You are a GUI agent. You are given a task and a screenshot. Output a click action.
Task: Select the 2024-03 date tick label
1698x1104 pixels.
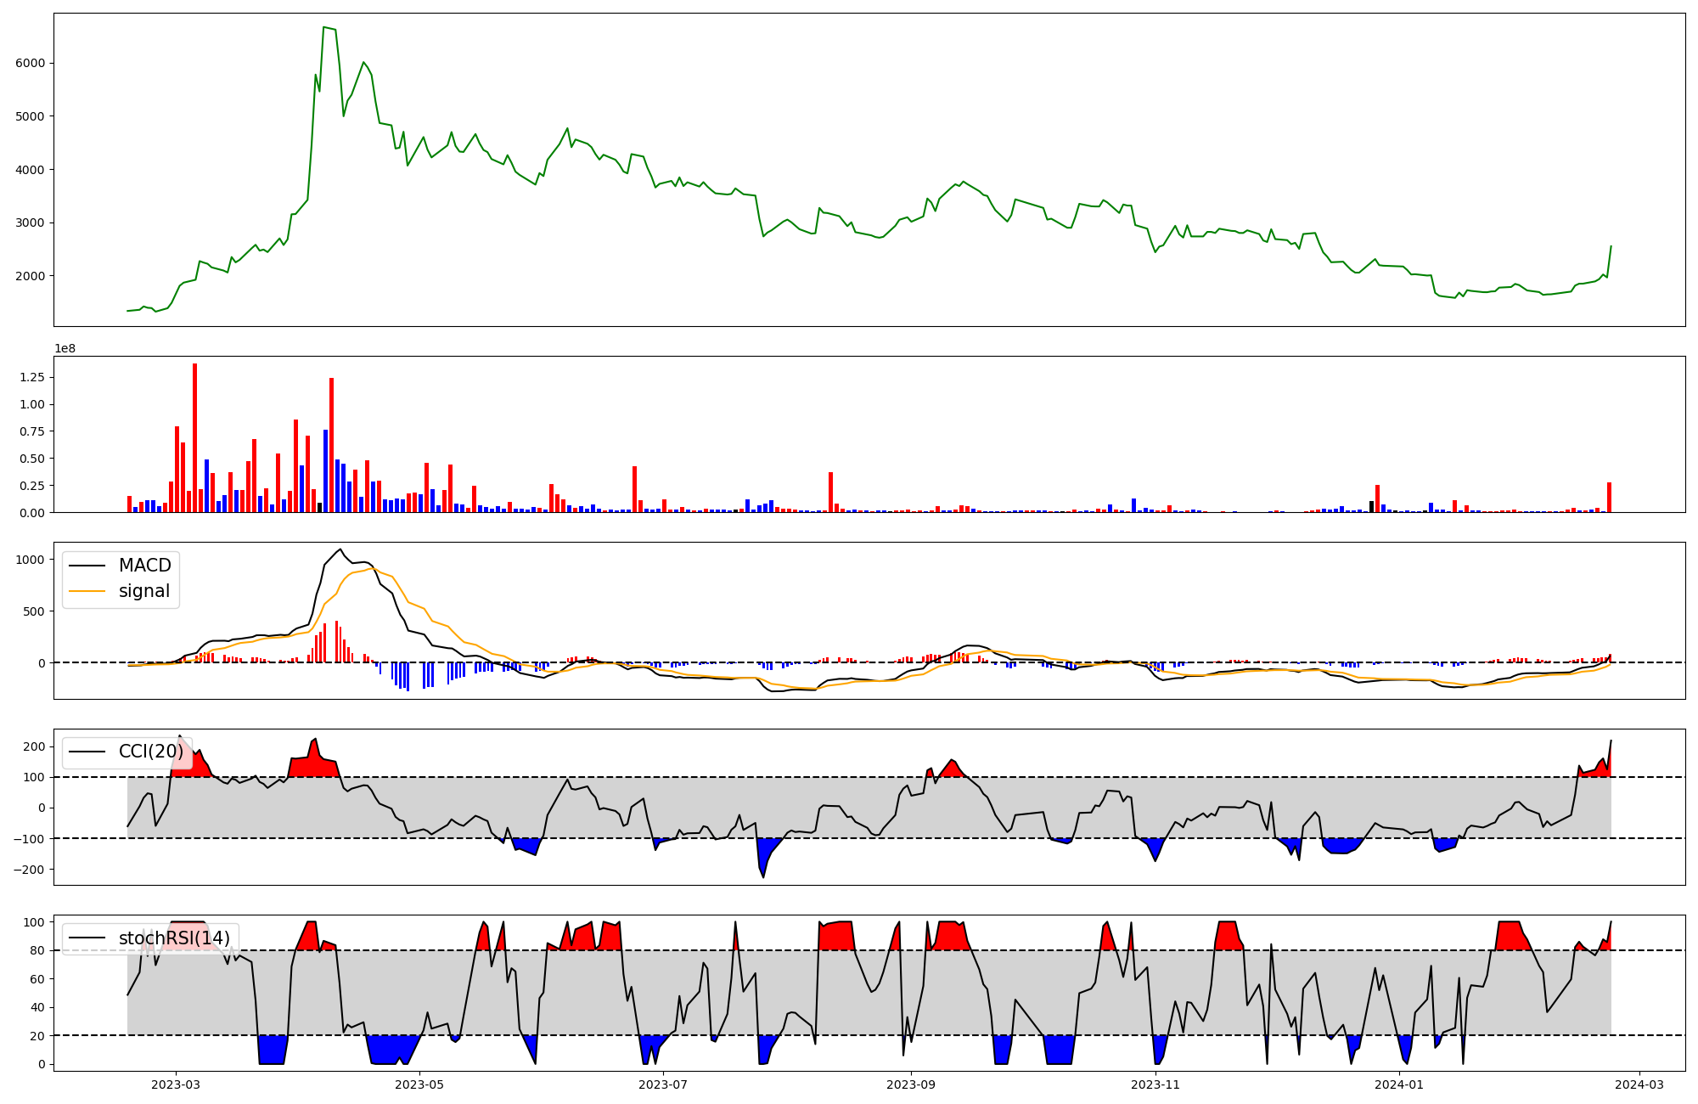[1639, 1084]
